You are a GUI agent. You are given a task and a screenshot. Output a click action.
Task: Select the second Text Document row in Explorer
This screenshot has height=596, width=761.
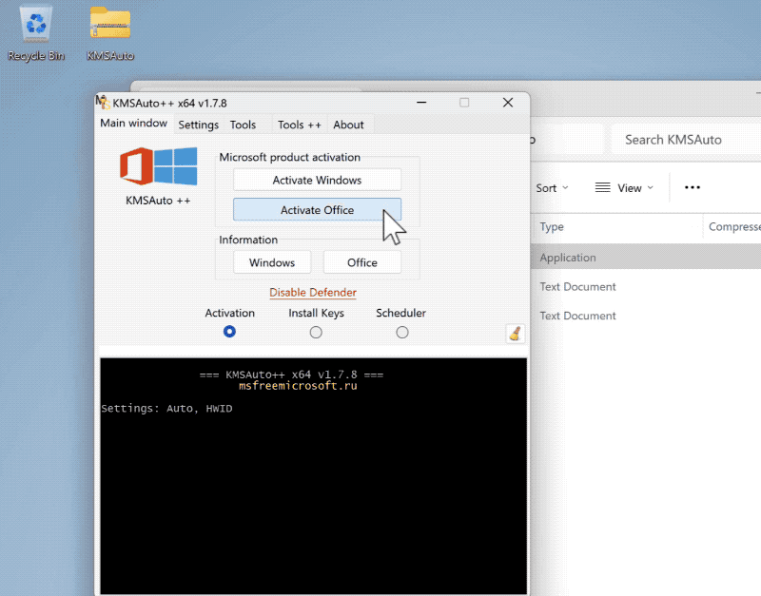[x=647, y=316]
